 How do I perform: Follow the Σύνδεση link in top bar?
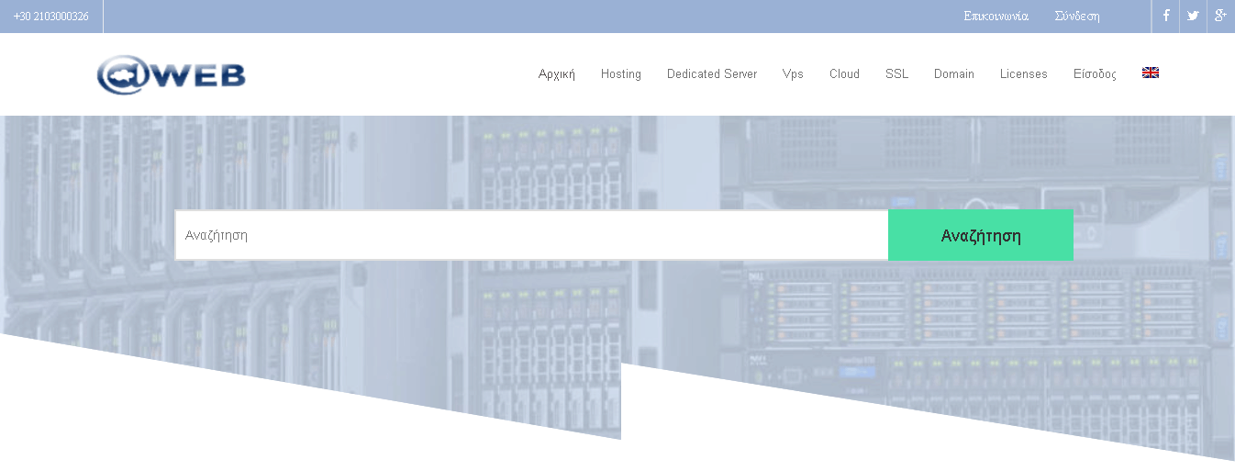click(1077, 17)
